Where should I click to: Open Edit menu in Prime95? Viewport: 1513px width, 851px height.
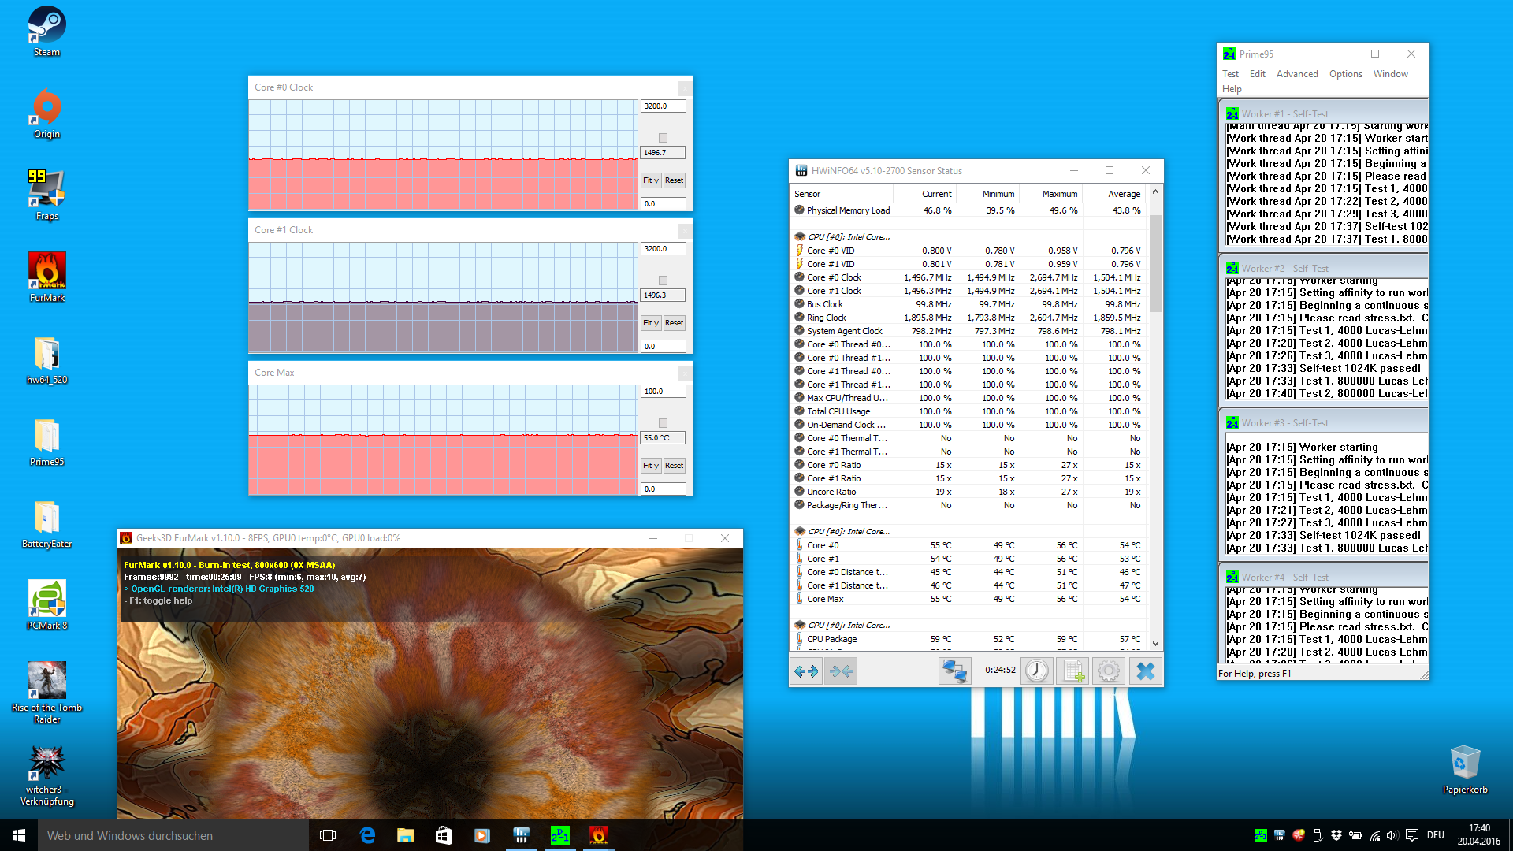1258,74
